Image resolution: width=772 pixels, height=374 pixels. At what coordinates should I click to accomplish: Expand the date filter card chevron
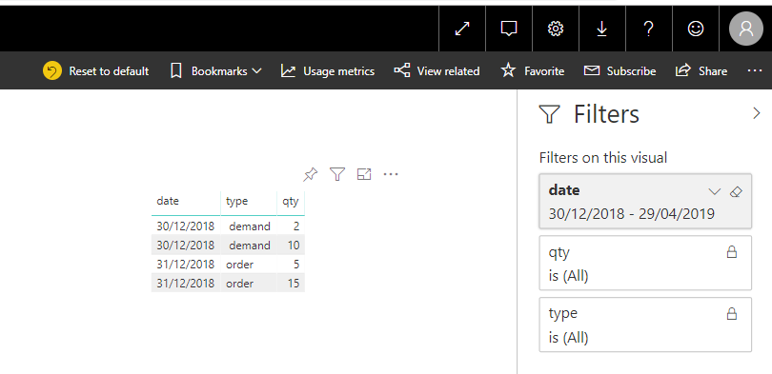(715, 191)
